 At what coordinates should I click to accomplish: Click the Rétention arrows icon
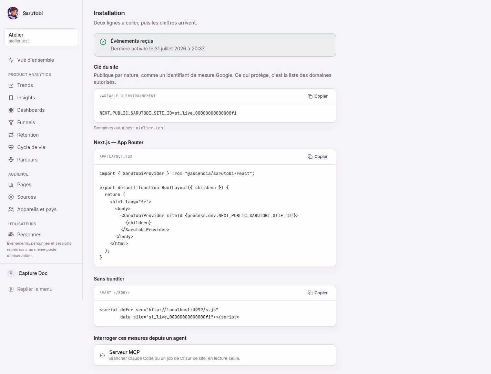[x=11, y=135]
